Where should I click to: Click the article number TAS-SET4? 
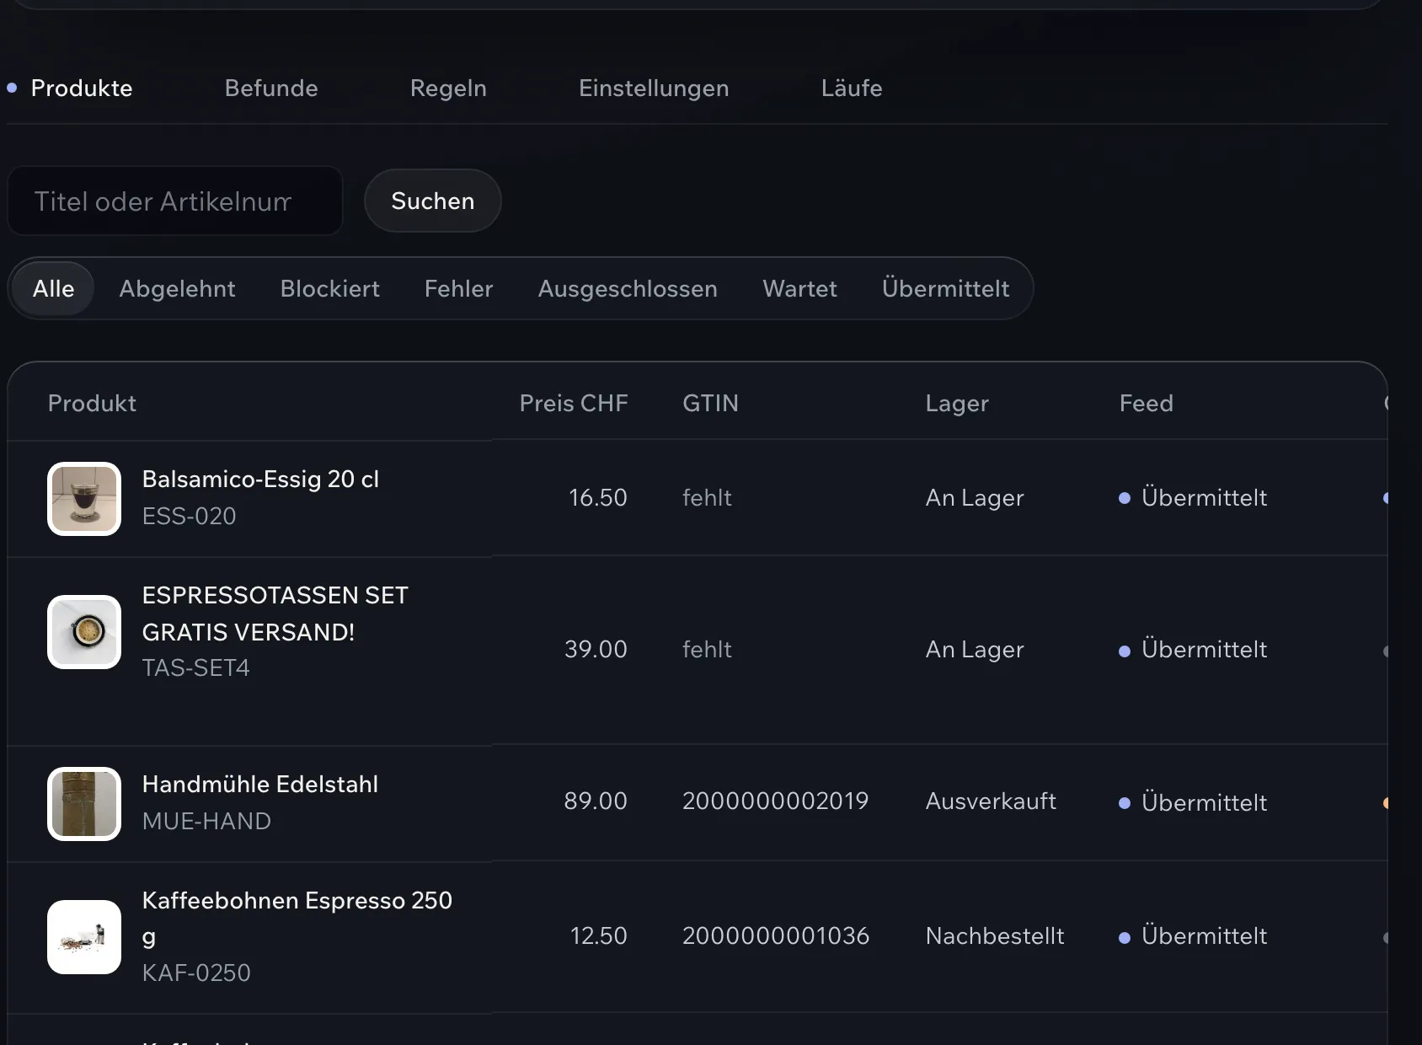(x=195, y=668)
